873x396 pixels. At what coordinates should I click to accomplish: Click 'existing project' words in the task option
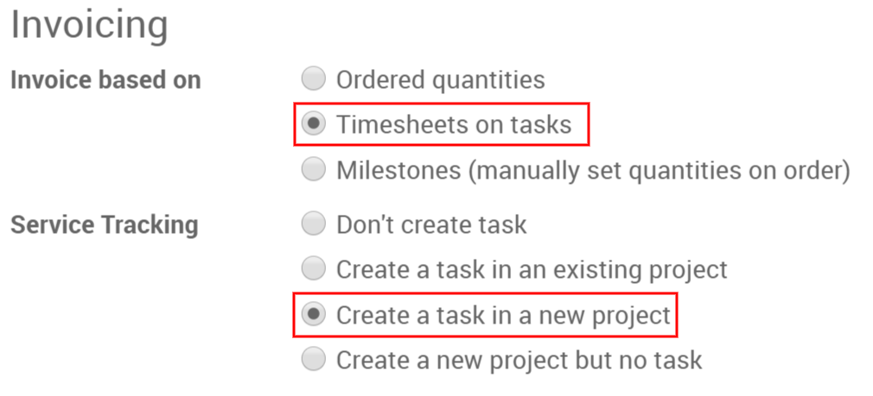tap(630, 270)
